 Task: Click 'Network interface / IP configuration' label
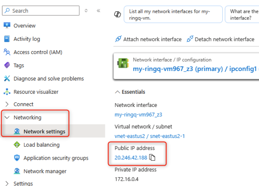172,60
